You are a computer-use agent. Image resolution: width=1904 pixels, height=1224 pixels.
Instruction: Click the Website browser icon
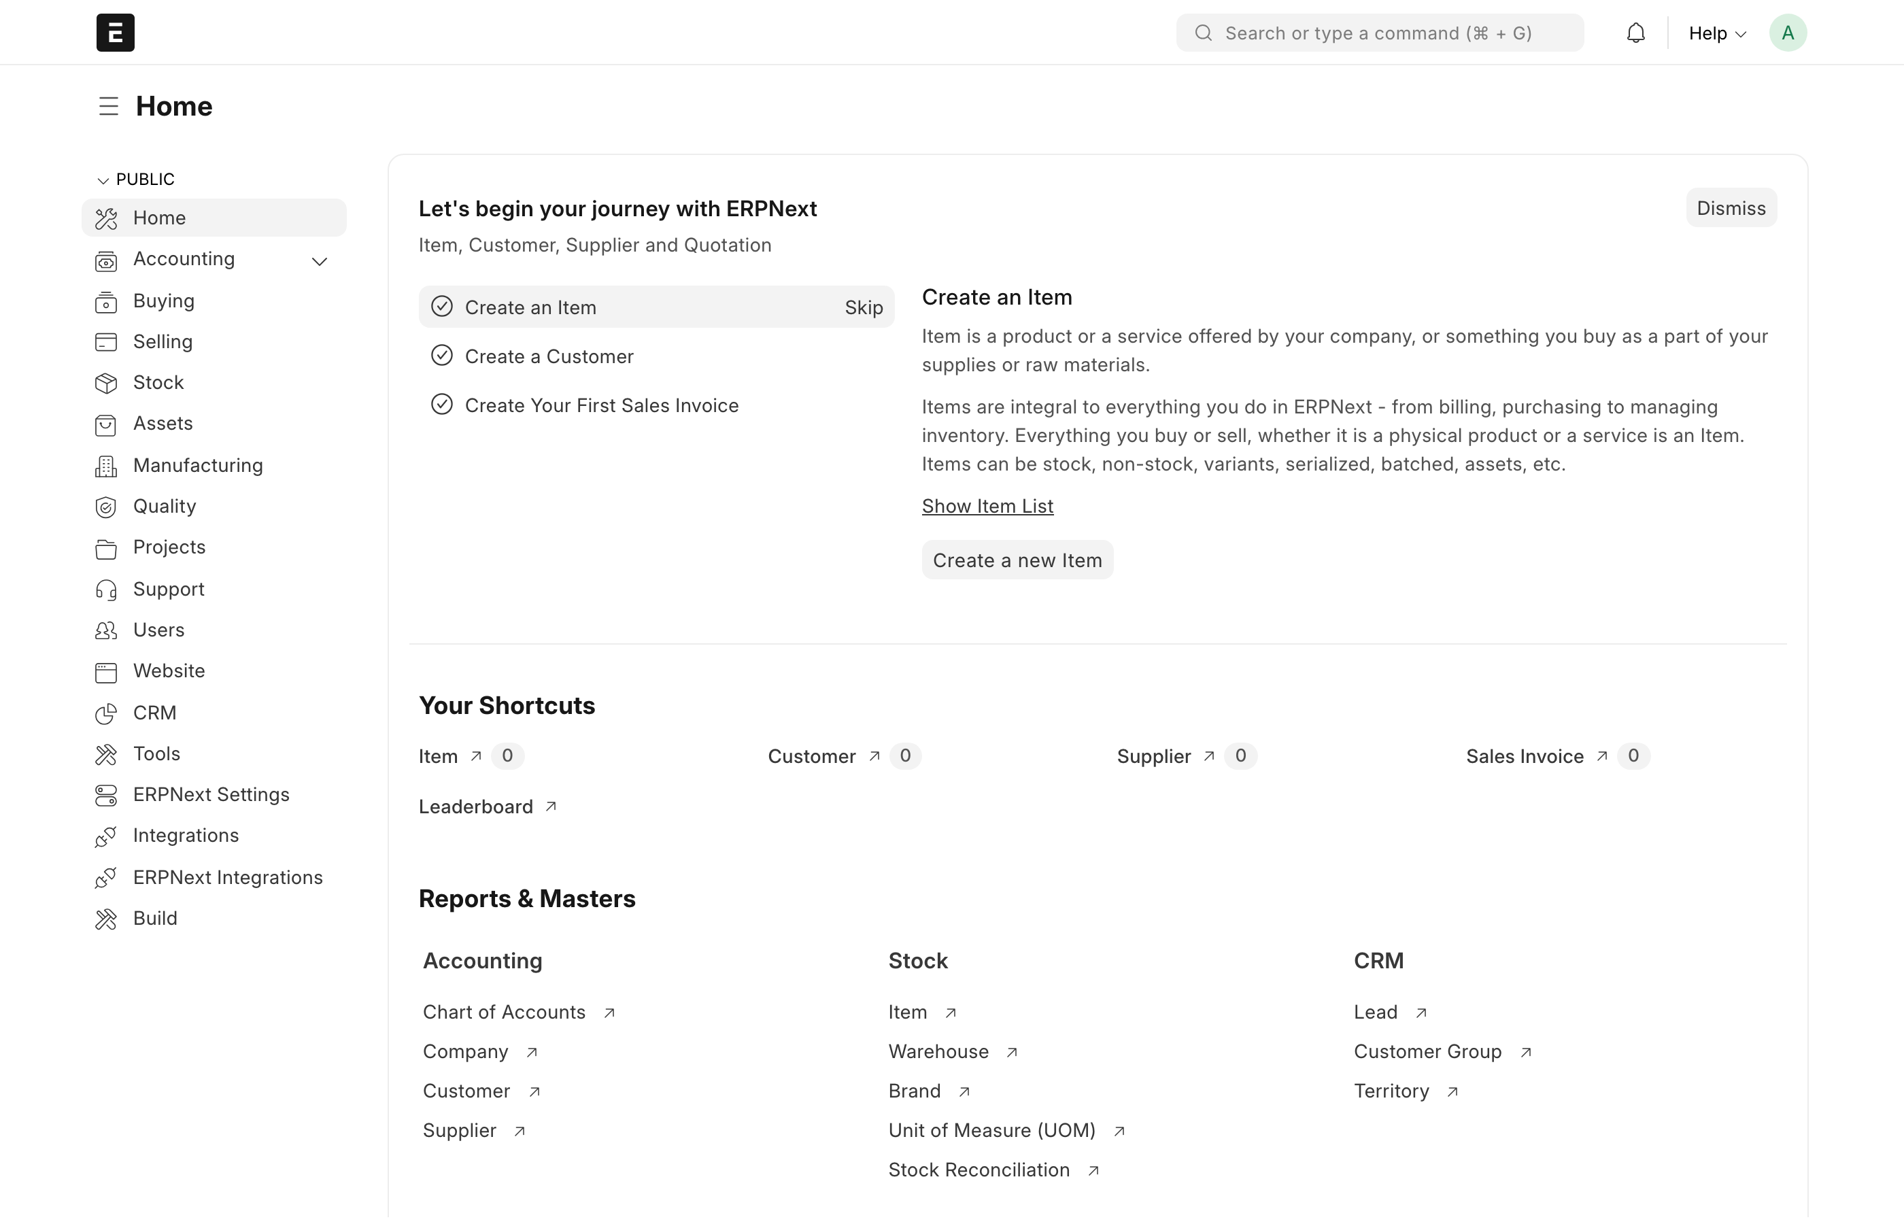tap(105, 673)
